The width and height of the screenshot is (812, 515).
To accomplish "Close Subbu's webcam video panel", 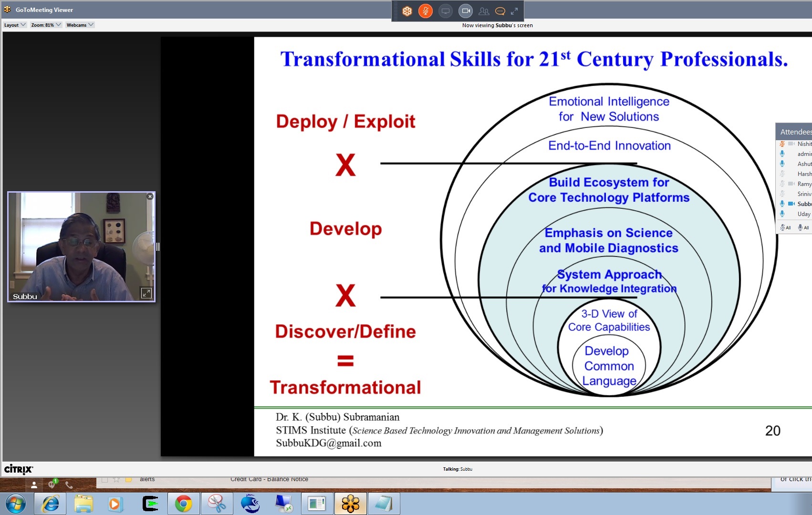I will (150, 196).
